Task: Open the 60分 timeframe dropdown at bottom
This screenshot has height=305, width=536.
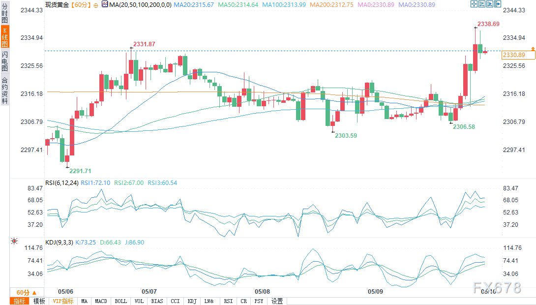Action: pyautogui.click(x=27, y=292)
